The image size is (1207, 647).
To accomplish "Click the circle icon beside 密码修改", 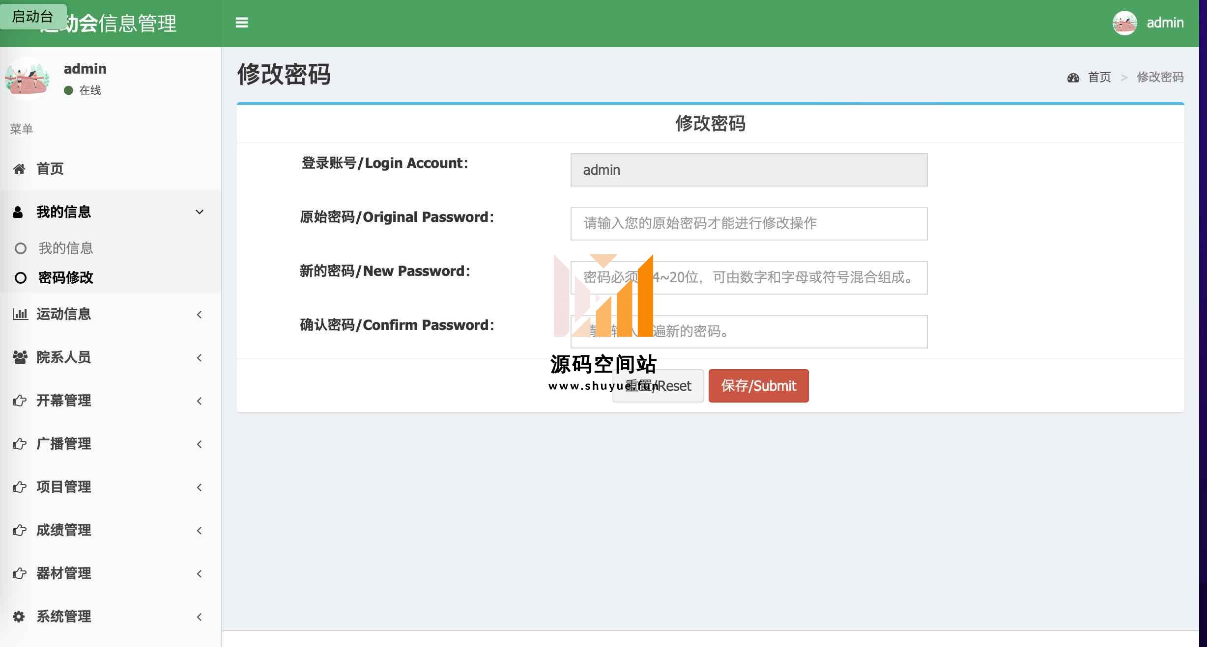I will pos(21,278).
